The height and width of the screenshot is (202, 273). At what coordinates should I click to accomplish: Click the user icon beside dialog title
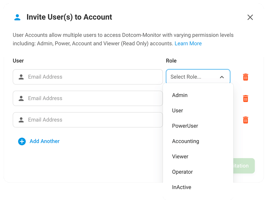click(x=17, y=17)
